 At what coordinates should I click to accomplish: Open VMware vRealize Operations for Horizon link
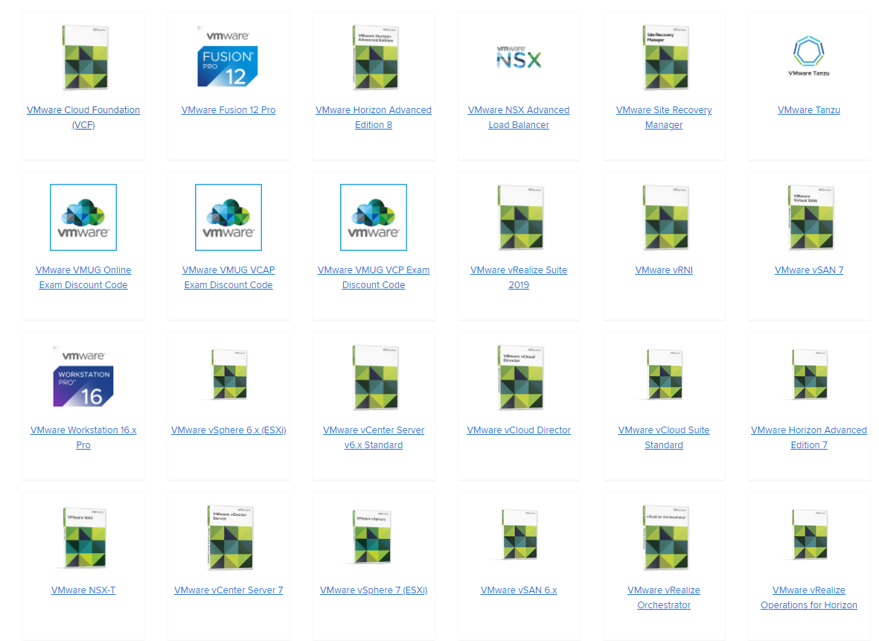pyautogui.click(x=809, y=597)
